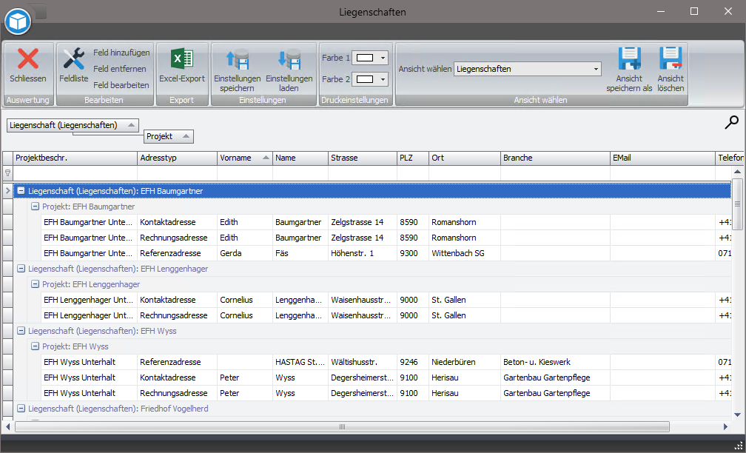746x453 pixels.
Task: Click Feld entfernen
Action: (119, 69)
